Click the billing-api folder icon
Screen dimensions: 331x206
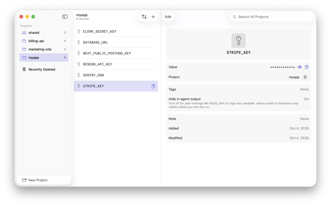(24, 41)
